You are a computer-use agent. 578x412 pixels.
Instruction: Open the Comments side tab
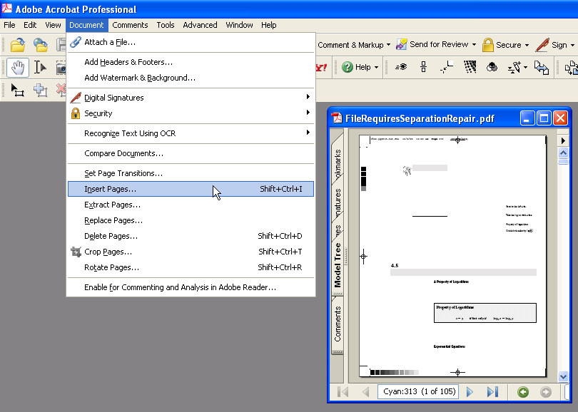pos(338,324)
